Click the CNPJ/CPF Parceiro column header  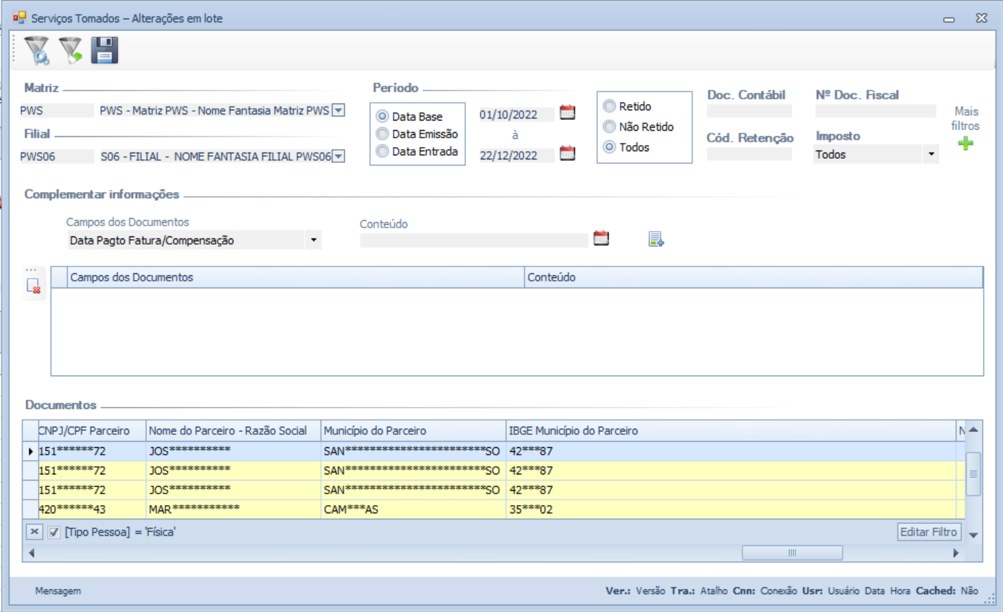[x=85, y=431]
